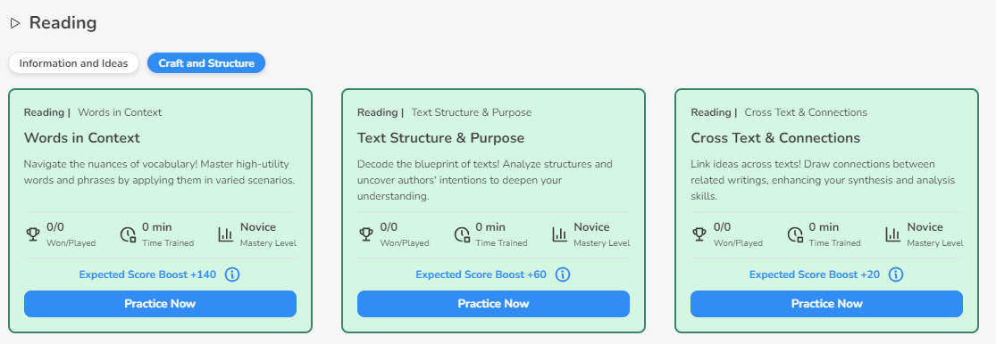Image resolution: width=996 pixels, height=344 pixels.
Task: Start Words in Context with Practice Now
Action: [x=160, y=304]
